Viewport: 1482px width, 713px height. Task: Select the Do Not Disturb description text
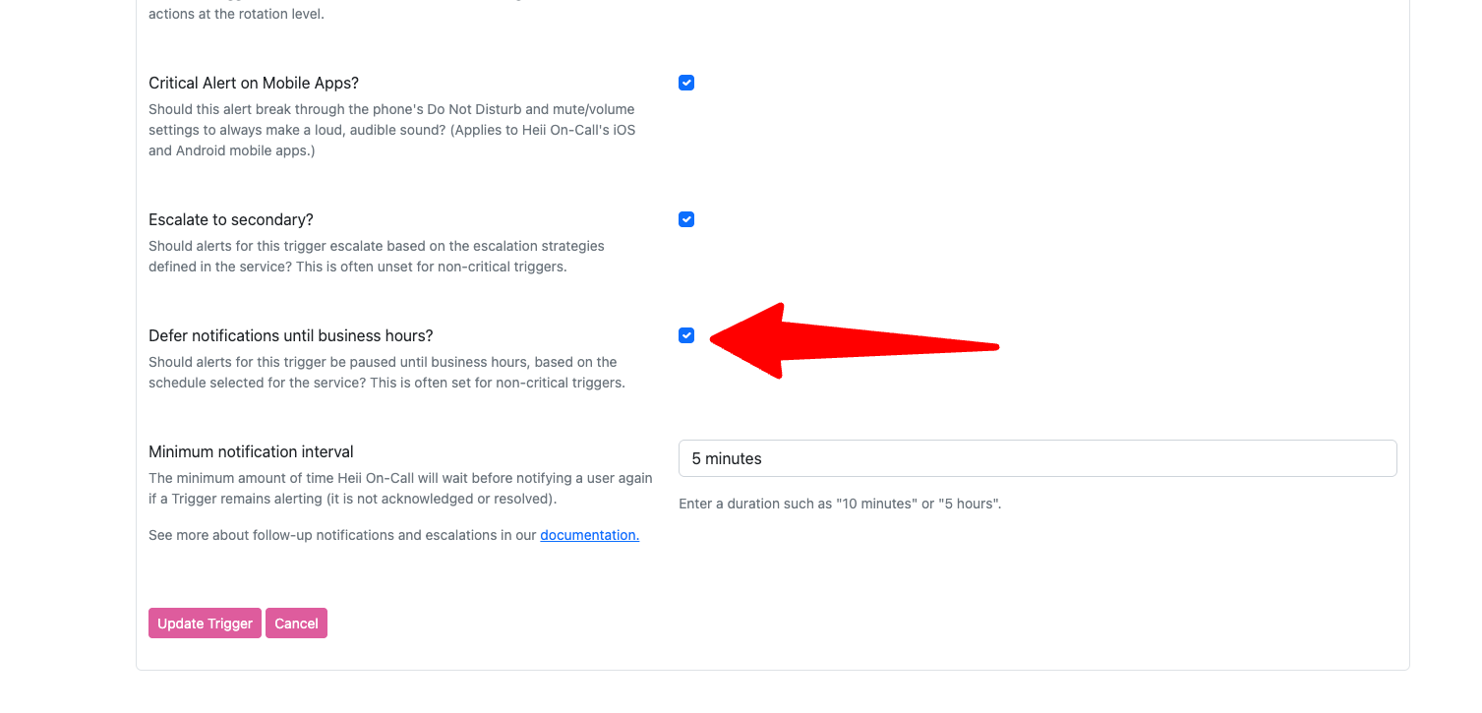click(x=392, y=130)
